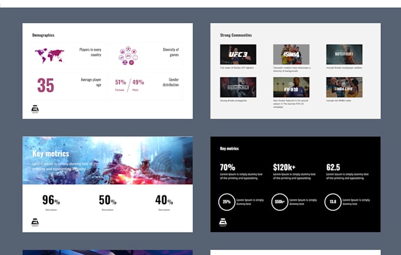Open the Strong Communities slide thumbnail
Viewport: 401px width, 255px height.
click(x=295, y=71)
